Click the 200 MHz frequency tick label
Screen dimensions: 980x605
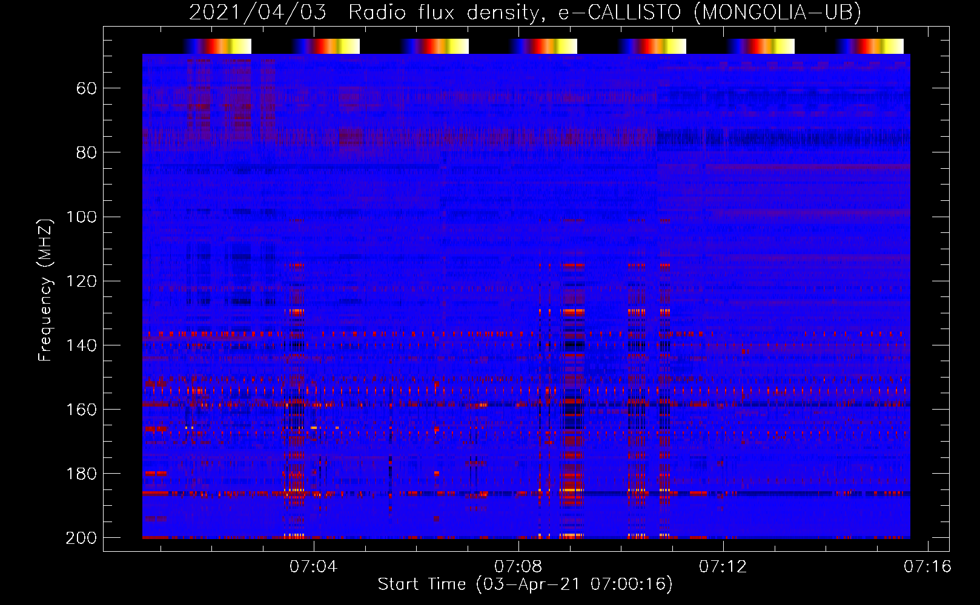coord(82,538)
